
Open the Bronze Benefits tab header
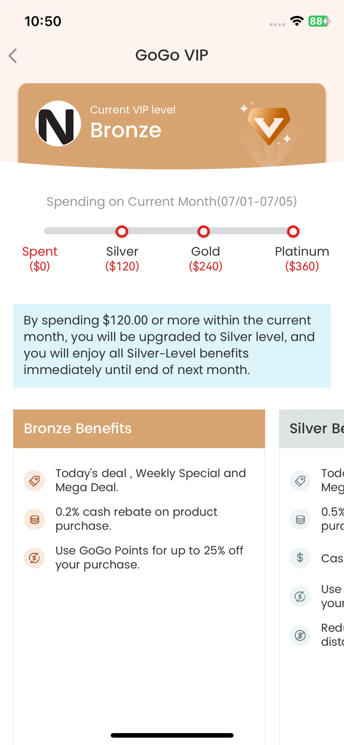point(139,429)
